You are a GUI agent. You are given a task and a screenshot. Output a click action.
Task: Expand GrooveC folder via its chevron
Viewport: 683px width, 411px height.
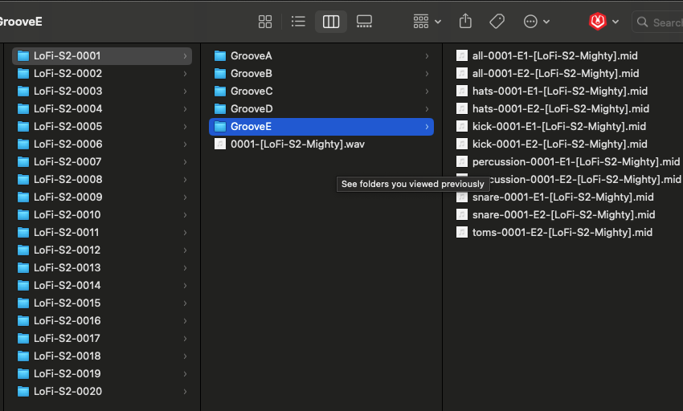(x=427, y=91)
